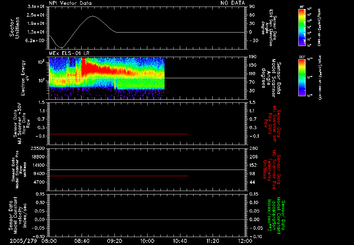Image resolution: width=354 pixels, height=245 pixels.
Task: Click the NF color bar legend
Action: pos(302,27)
